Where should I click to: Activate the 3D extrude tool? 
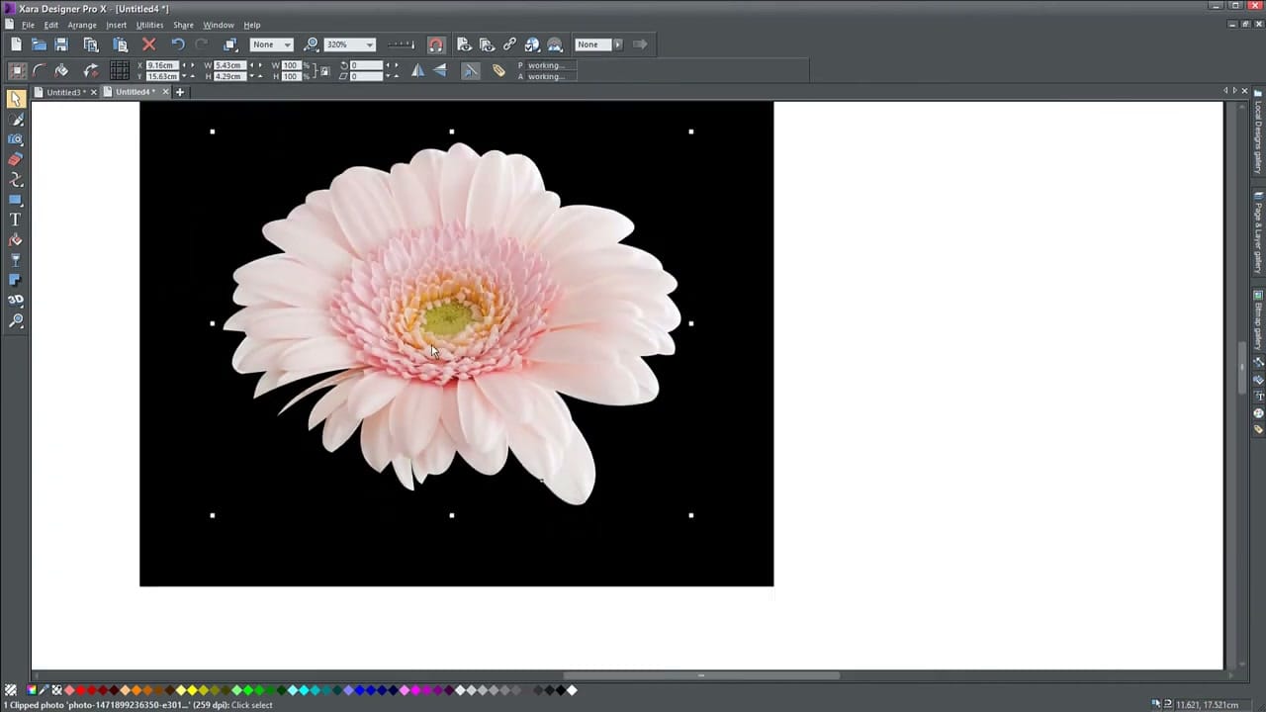[16, 300]
